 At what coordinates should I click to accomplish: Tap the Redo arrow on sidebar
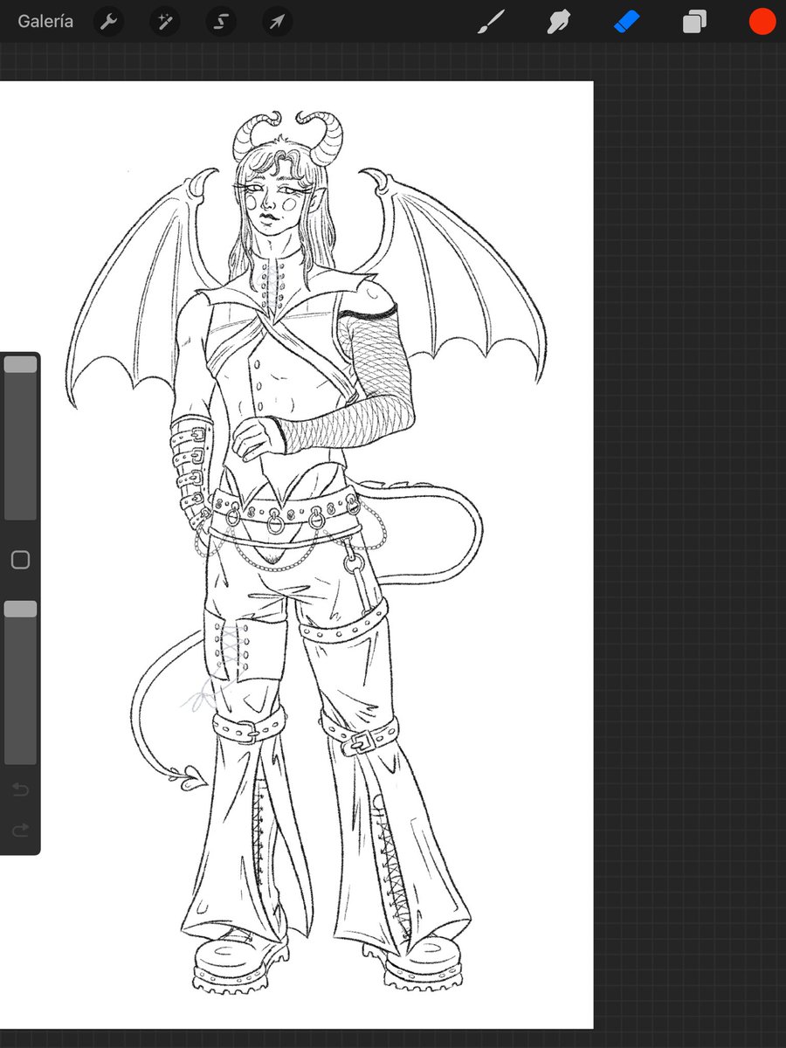click(x=20, y=830)
